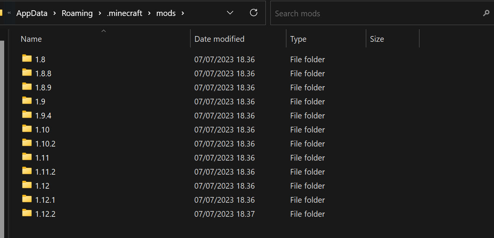Screen dimensions: 494x238
Task: Navigate to the AppData breadcrumb
Action: (32, 13)
